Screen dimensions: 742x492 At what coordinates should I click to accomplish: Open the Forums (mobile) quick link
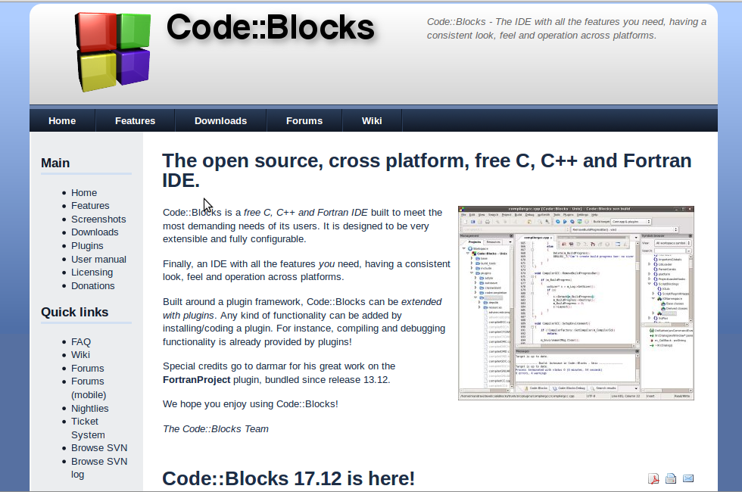click(89, 388)
